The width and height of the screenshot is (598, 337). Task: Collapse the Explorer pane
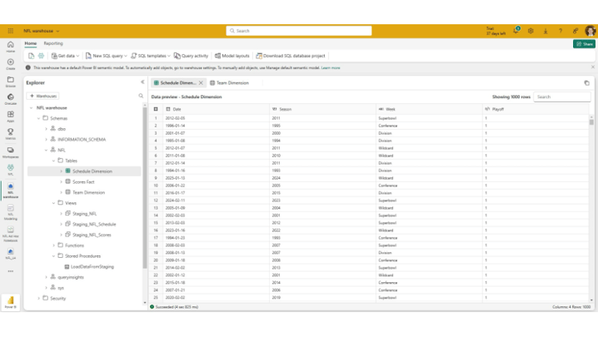click(x=142, y=82)
